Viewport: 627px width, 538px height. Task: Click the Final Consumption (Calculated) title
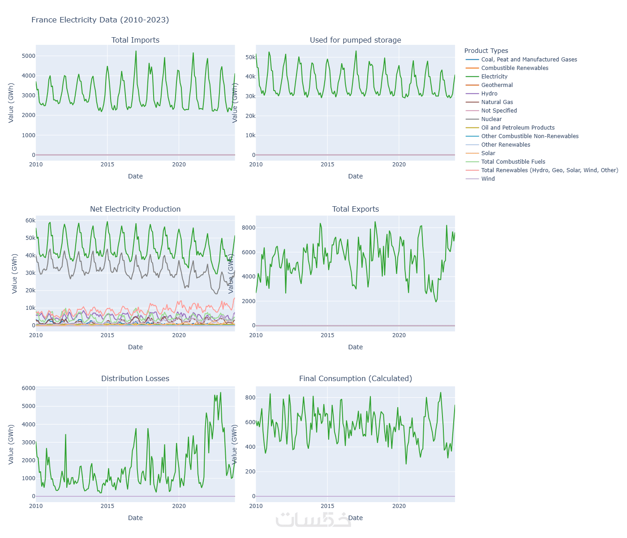point(356,378)
